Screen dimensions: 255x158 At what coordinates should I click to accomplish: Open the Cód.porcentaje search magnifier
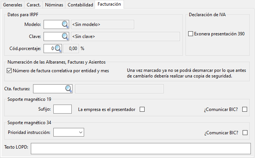click(58, 49)
